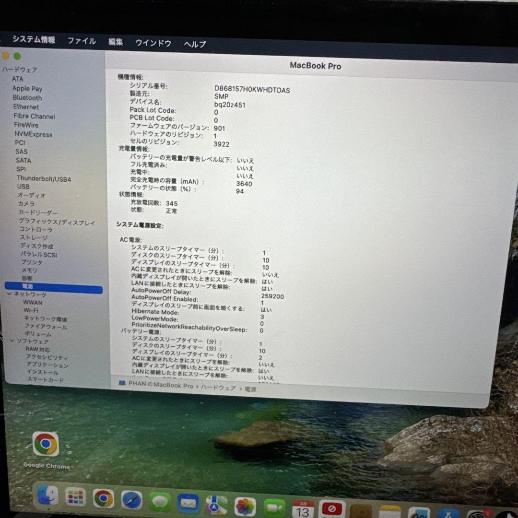Image resolution: width=518 pixels, height=518 pixels.
Task: Click the 3640 full charge capacity value
Action: tap(244, 184)
